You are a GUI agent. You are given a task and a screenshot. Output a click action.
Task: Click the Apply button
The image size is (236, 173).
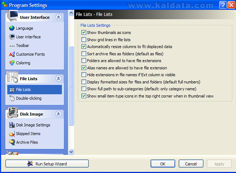[x=219, y=164]
